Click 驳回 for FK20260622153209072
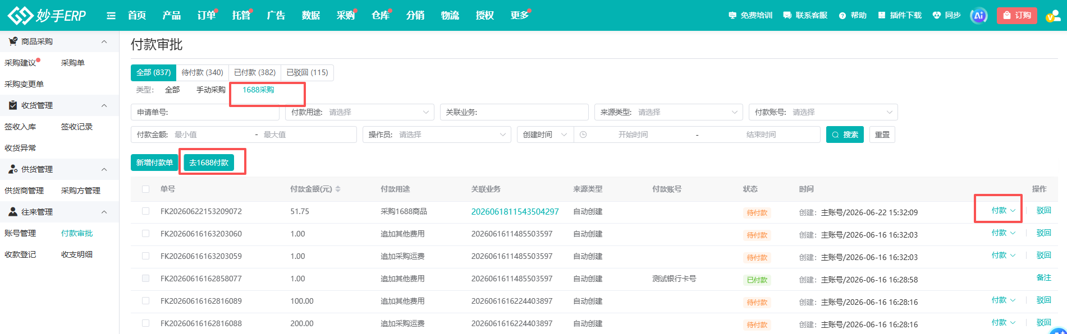Image resolution: width=1067 pixels, height=334 pixels. 1043,211
